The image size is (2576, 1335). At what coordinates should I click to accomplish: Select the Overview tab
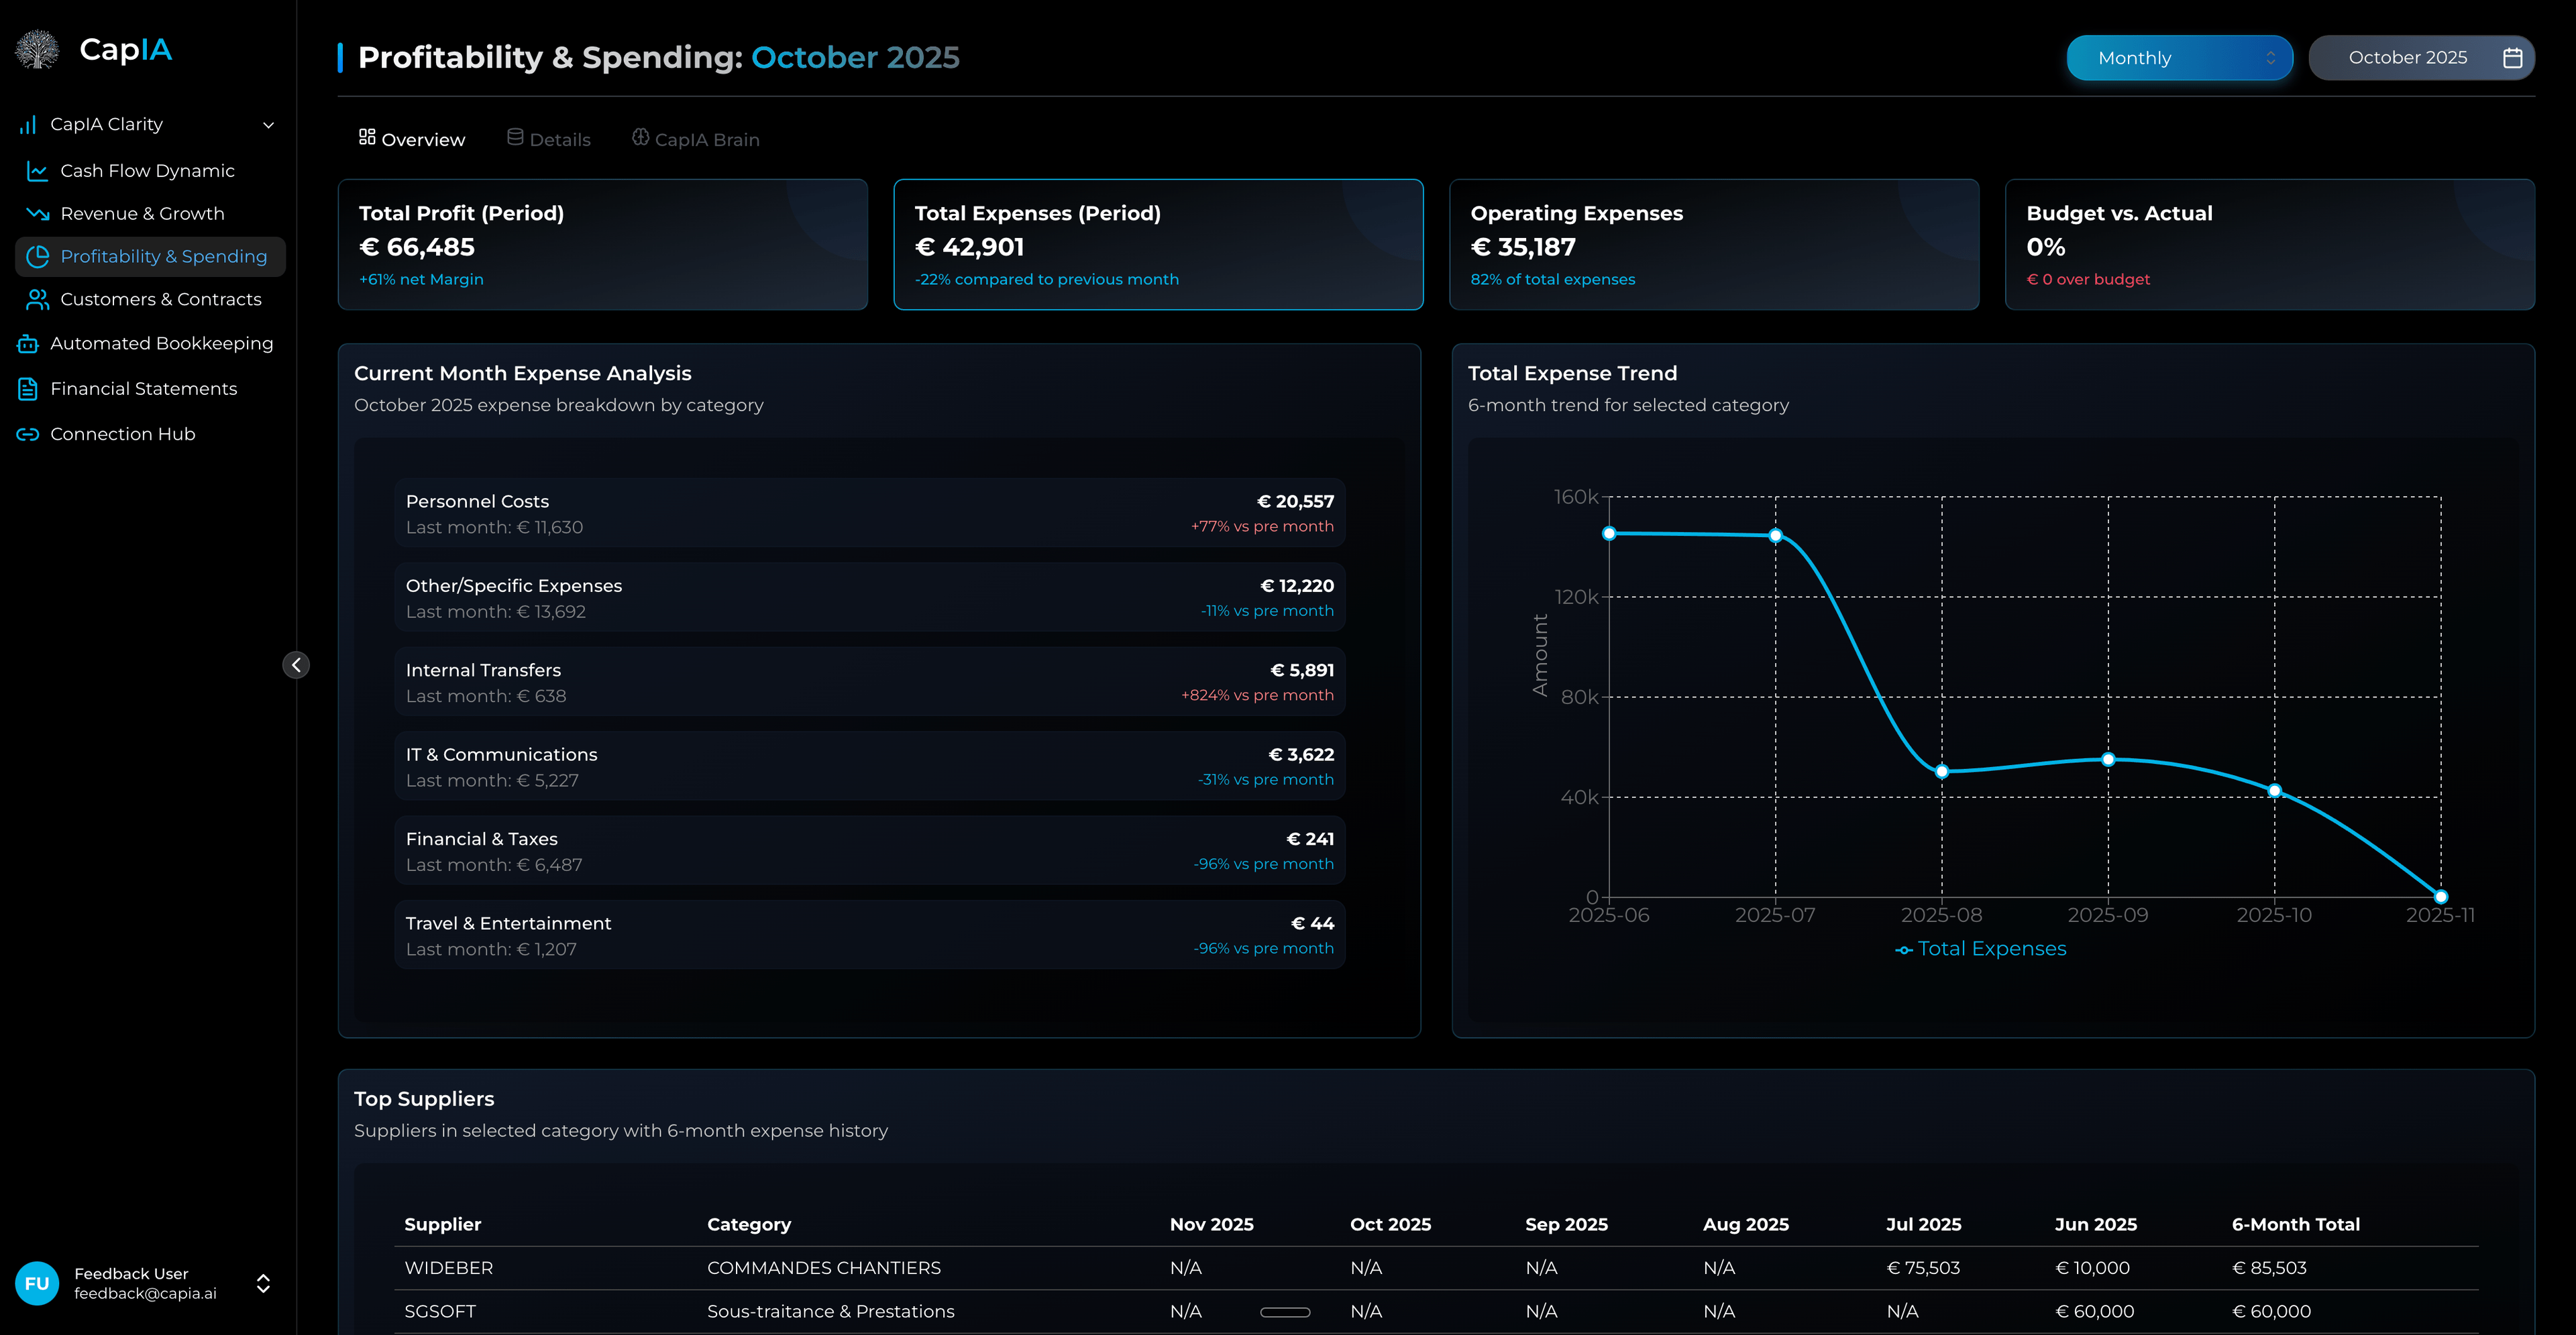click(x=412, y=138)
